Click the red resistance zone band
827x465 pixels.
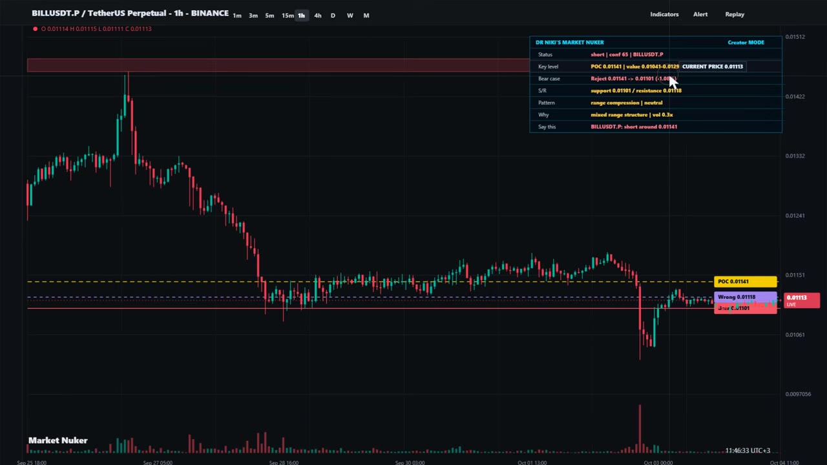point(278,65)
